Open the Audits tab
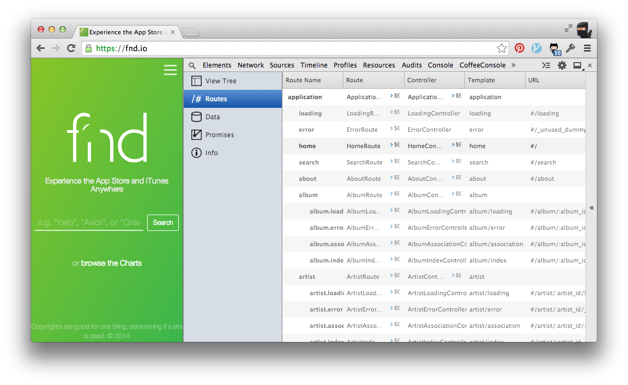The height and width of the screenshot is (385, 628). pyautogui.click(x=412, y=65)
